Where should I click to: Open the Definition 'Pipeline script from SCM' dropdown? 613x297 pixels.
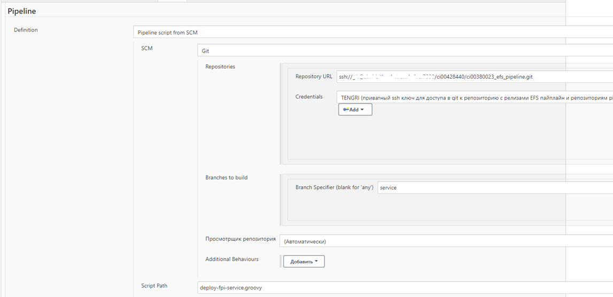[x=373, y=33]
